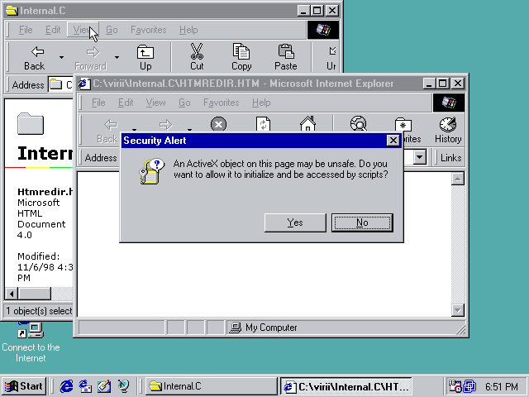Open File menu in Internet Explorer window

[98, 103]
